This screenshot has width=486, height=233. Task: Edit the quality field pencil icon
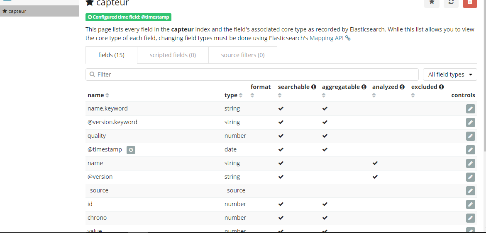[470, 136]
